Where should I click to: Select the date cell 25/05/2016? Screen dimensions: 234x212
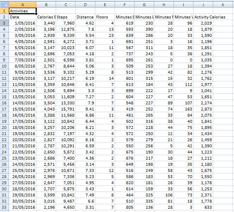point(22,170)
